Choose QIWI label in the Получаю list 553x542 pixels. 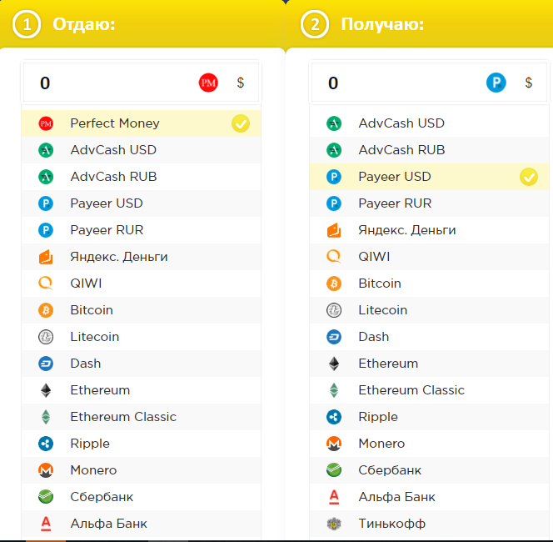pyautogui.click(x=374, y=257)
